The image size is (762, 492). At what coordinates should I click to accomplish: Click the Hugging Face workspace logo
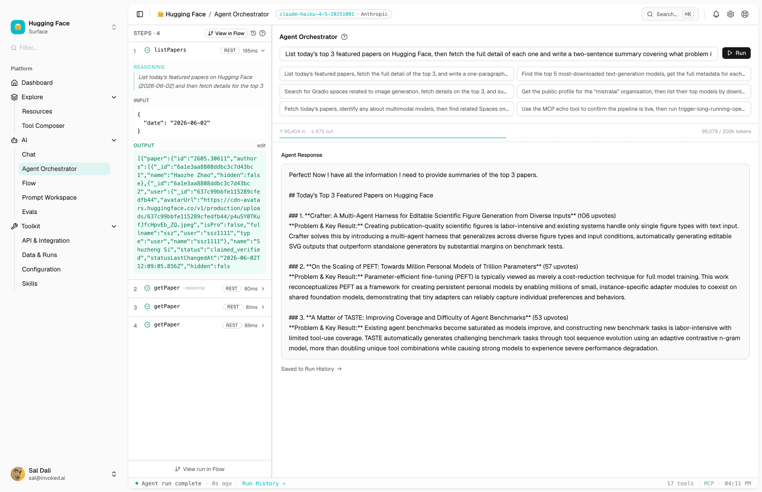pos(18,27)
